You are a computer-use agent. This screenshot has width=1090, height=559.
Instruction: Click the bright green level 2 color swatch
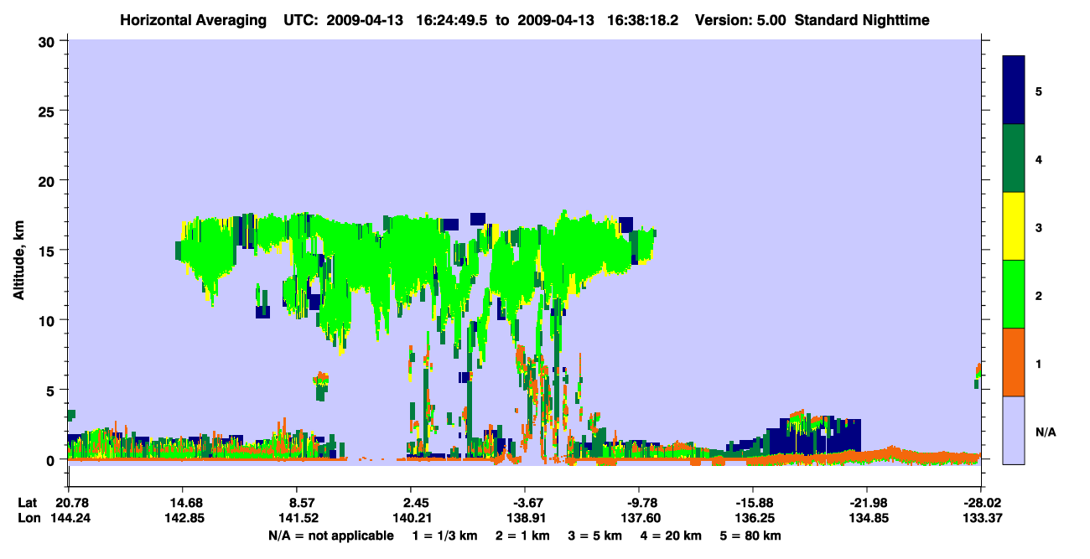(x=1014, y=294)
